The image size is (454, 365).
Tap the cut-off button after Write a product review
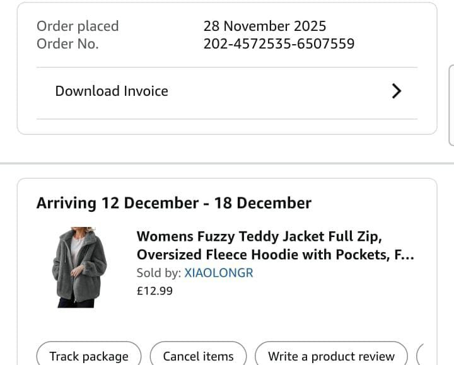(x=421, y=356)
